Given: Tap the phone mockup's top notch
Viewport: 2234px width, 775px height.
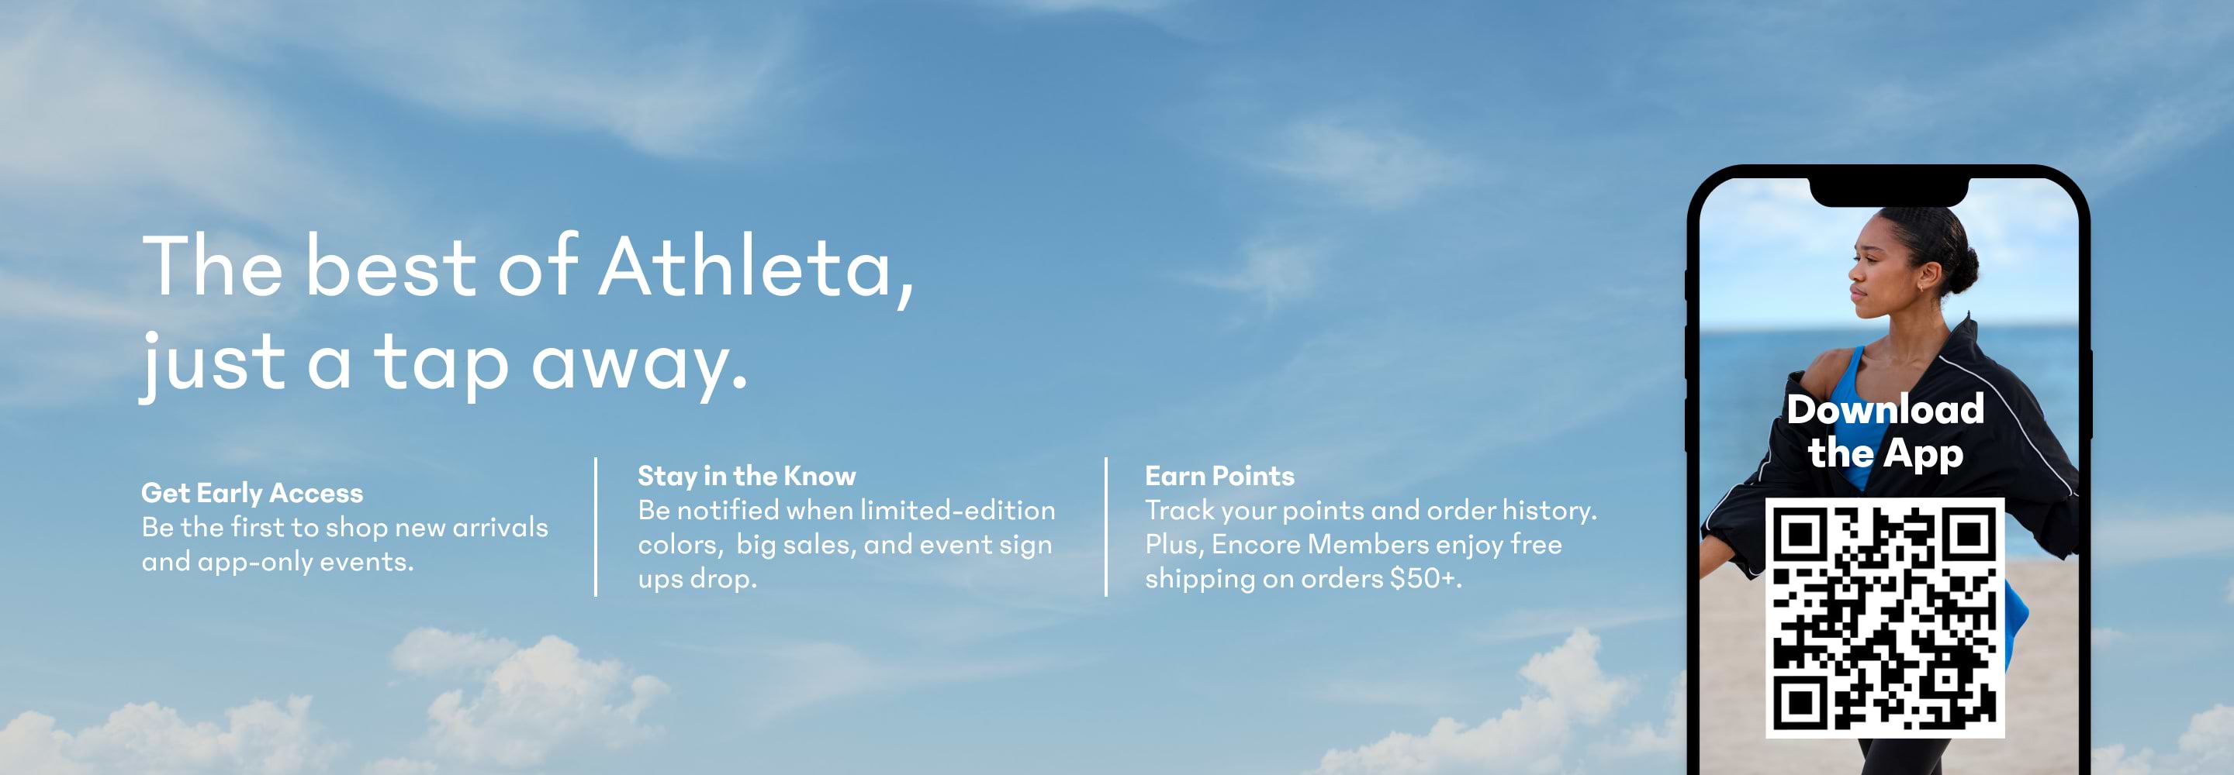Looking at the screenshot, I should point(1888,191).
